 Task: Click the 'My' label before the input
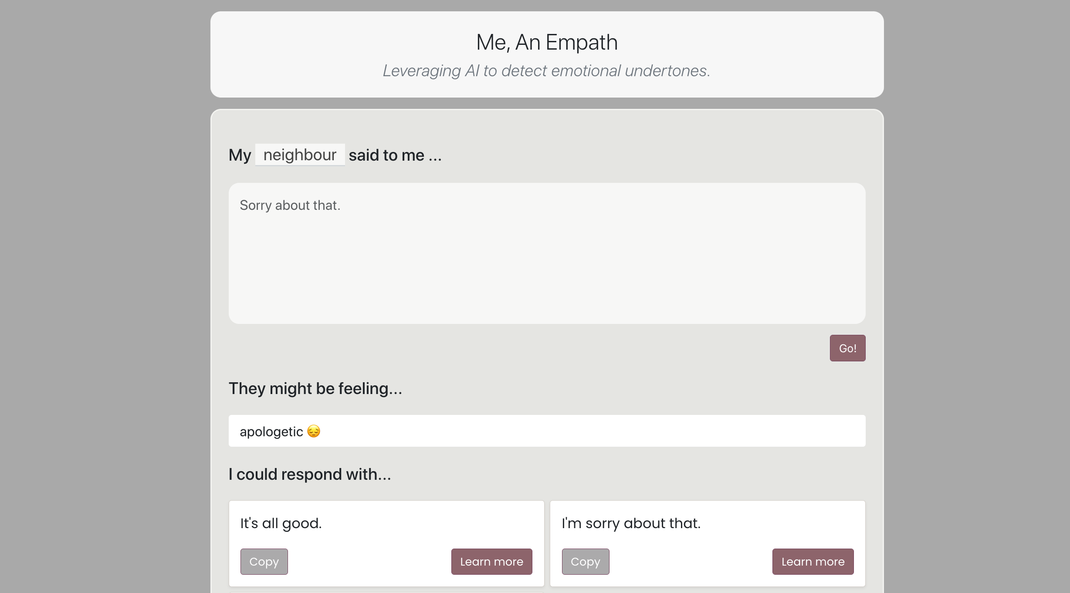(x=240, y=155)
